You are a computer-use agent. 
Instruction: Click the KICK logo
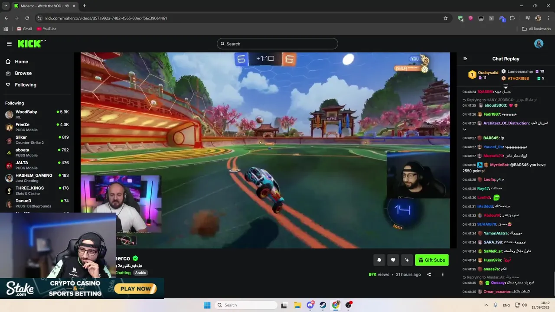[x=32, y=43]
